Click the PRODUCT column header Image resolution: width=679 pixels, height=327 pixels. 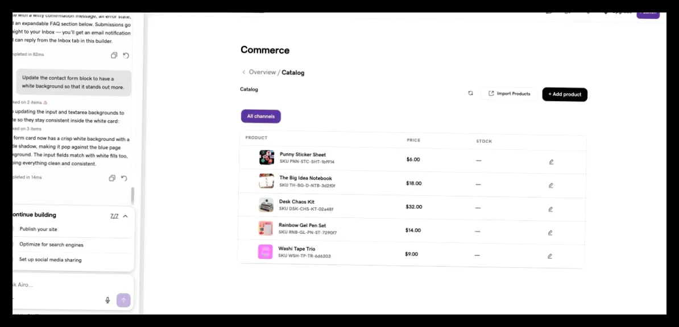[x=256, y=138]
